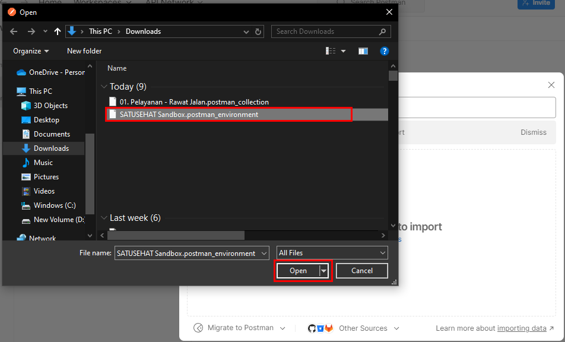Click the Cancel button
This screenshot has height=342, width=565.
click(362, 271)
